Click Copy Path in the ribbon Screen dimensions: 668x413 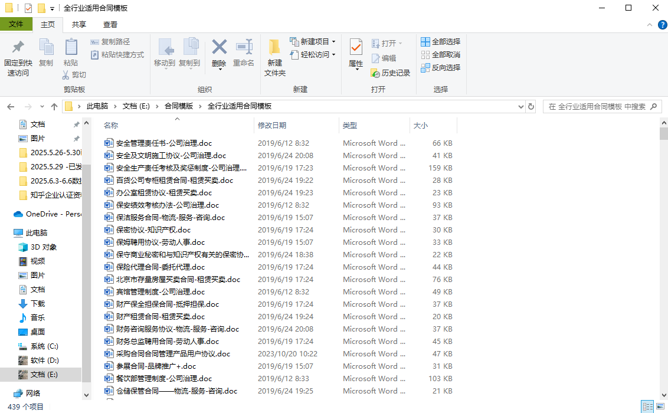(x=110, y=42)
